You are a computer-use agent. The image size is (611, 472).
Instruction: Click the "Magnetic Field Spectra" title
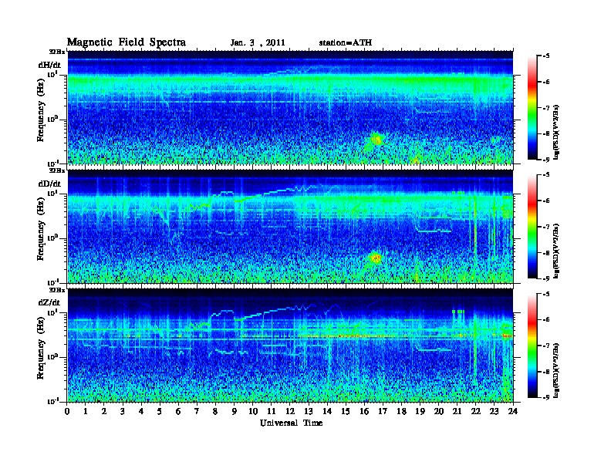(127, 42)
